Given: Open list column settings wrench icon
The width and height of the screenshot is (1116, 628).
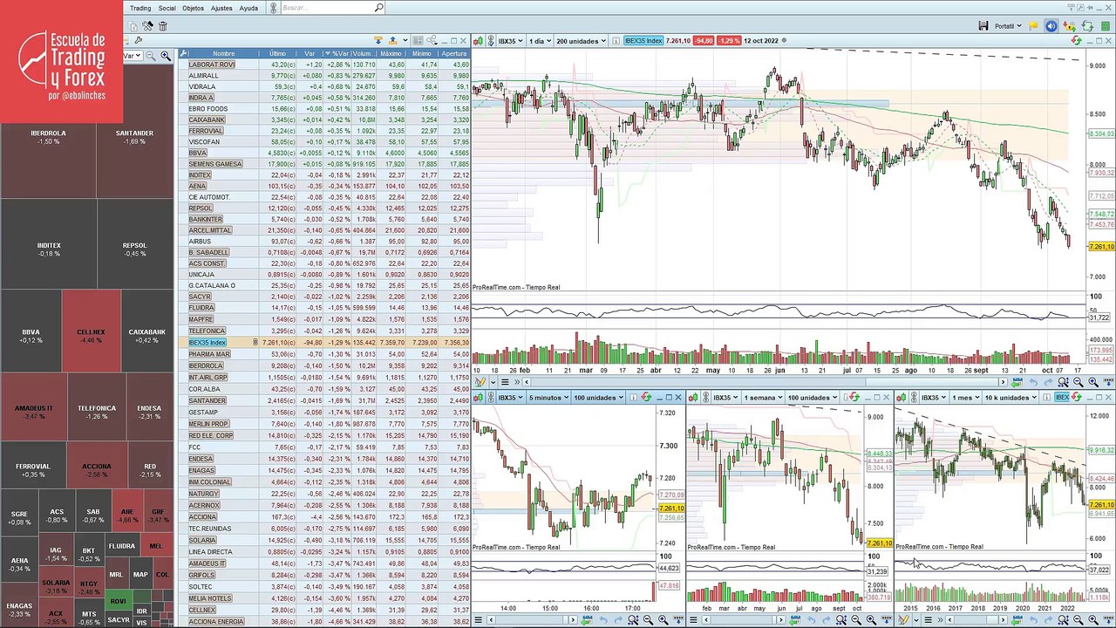Looking at the screenshot, I should pos(184,53).
